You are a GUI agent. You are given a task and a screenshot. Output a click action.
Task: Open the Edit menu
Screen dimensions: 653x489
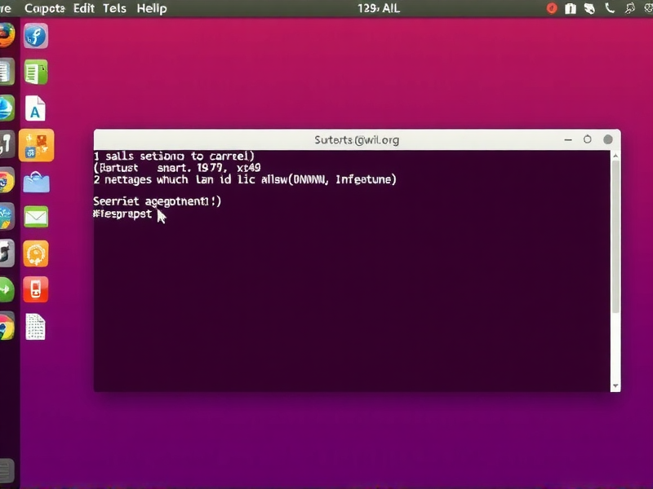click(x=82, y=8)
